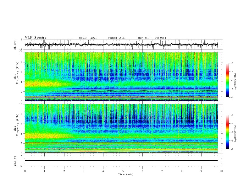The image size is (249, 192).
Task: Click the time axis tick label "6"
Action: point(142,171)
